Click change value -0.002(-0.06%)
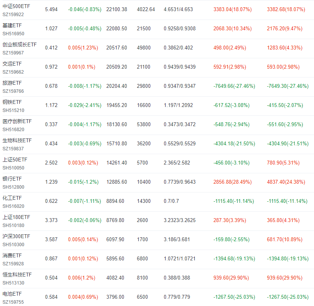The height and width of the screenshot is (306, 314). click(85, 220)
